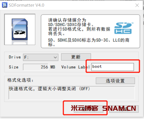Click the 完成 button at bottom right
Viewport: 144px width, 119px height.
pyautogui.click(x=124, y=109)
